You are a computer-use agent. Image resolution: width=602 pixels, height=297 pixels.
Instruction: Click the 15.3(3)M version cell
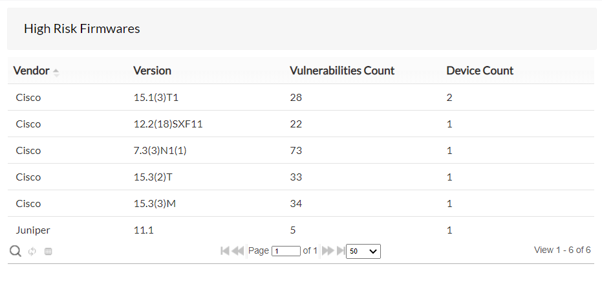(154, 204)
